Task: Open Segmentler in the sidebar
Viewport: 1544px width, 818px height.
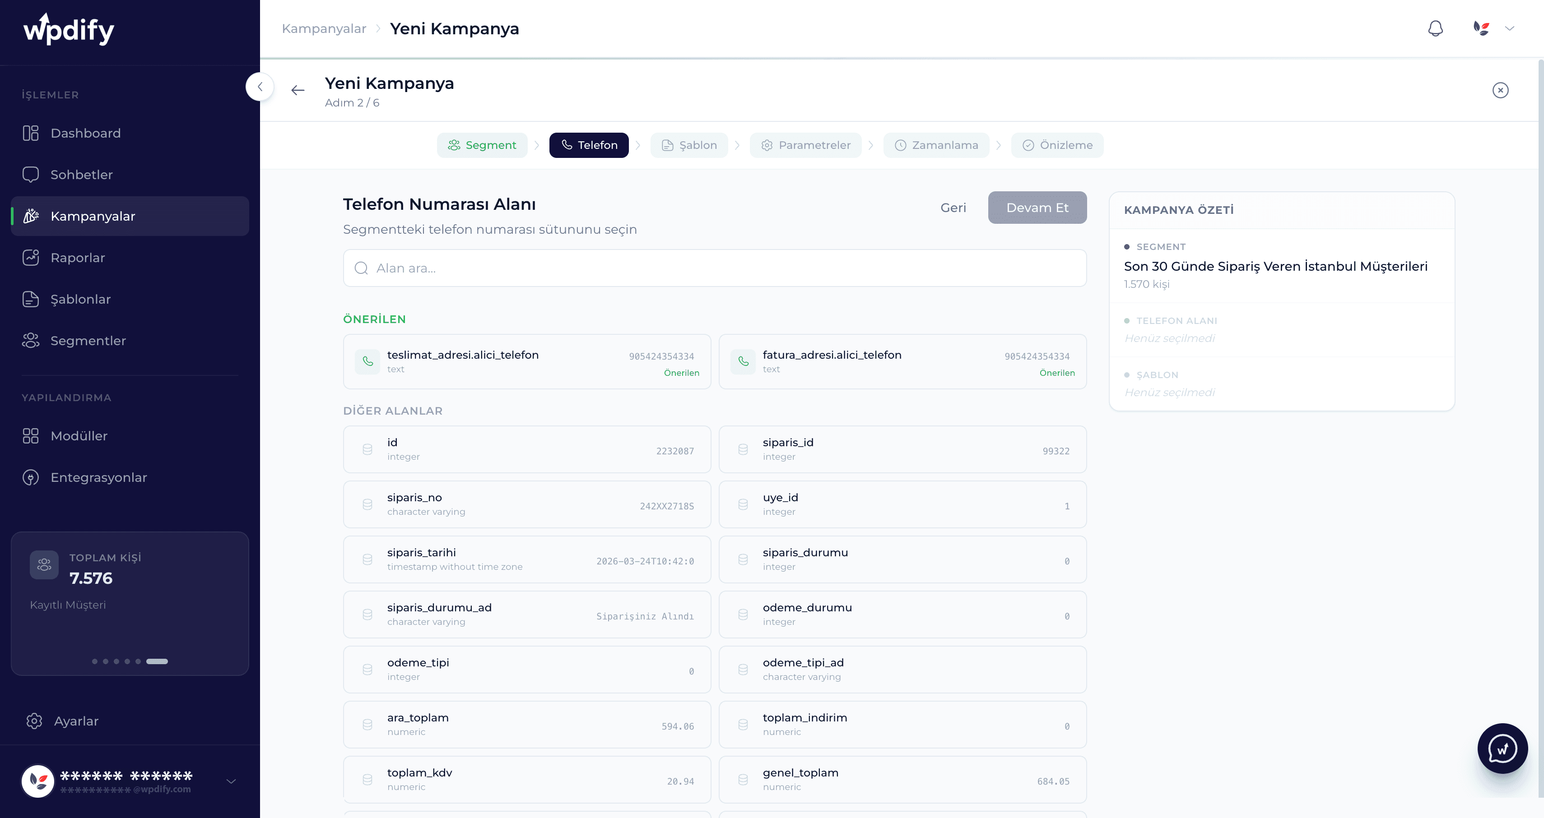Action: [x=130, y=341]
